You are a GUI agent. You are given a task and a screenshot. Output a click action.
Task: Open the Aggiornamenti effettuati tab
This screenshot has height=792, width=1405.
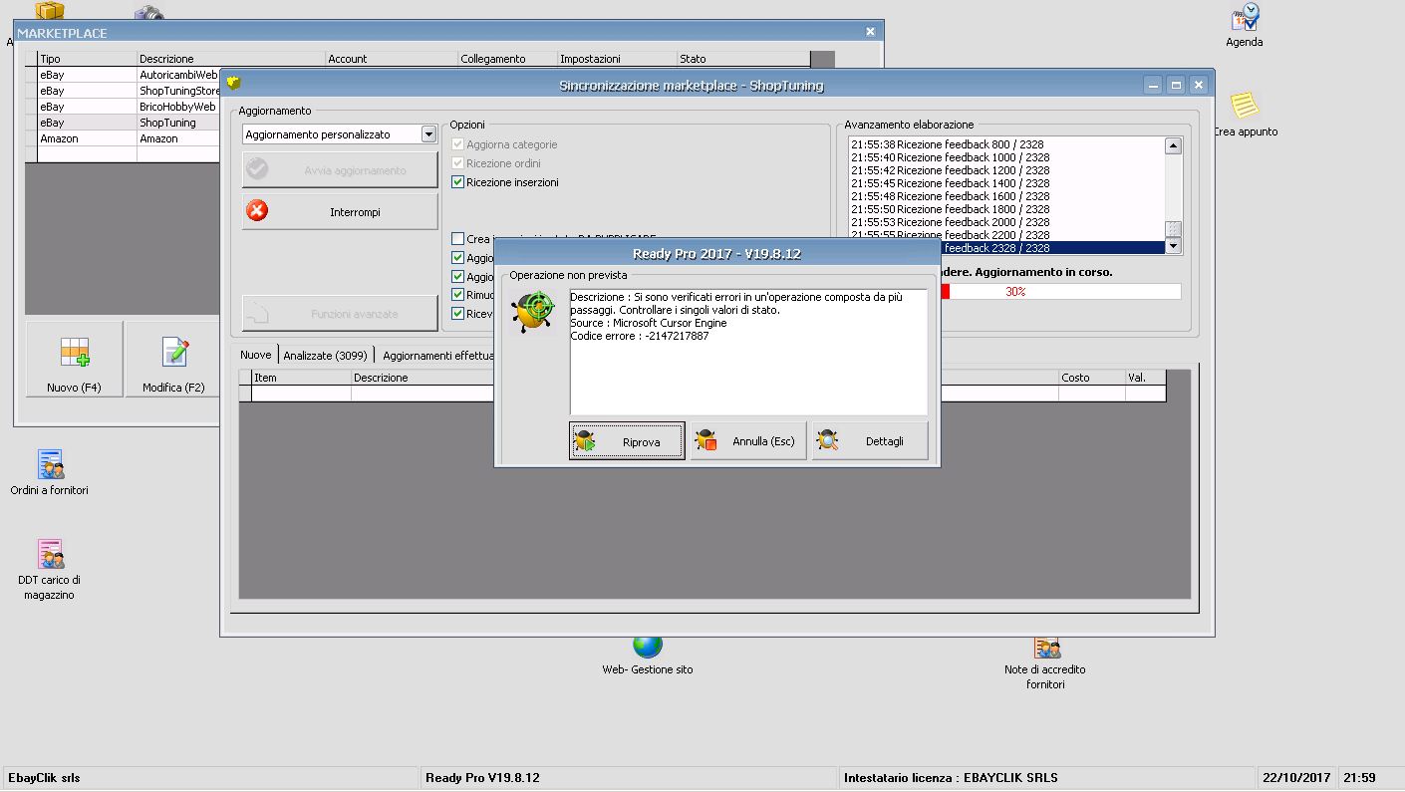coord(438,356)
